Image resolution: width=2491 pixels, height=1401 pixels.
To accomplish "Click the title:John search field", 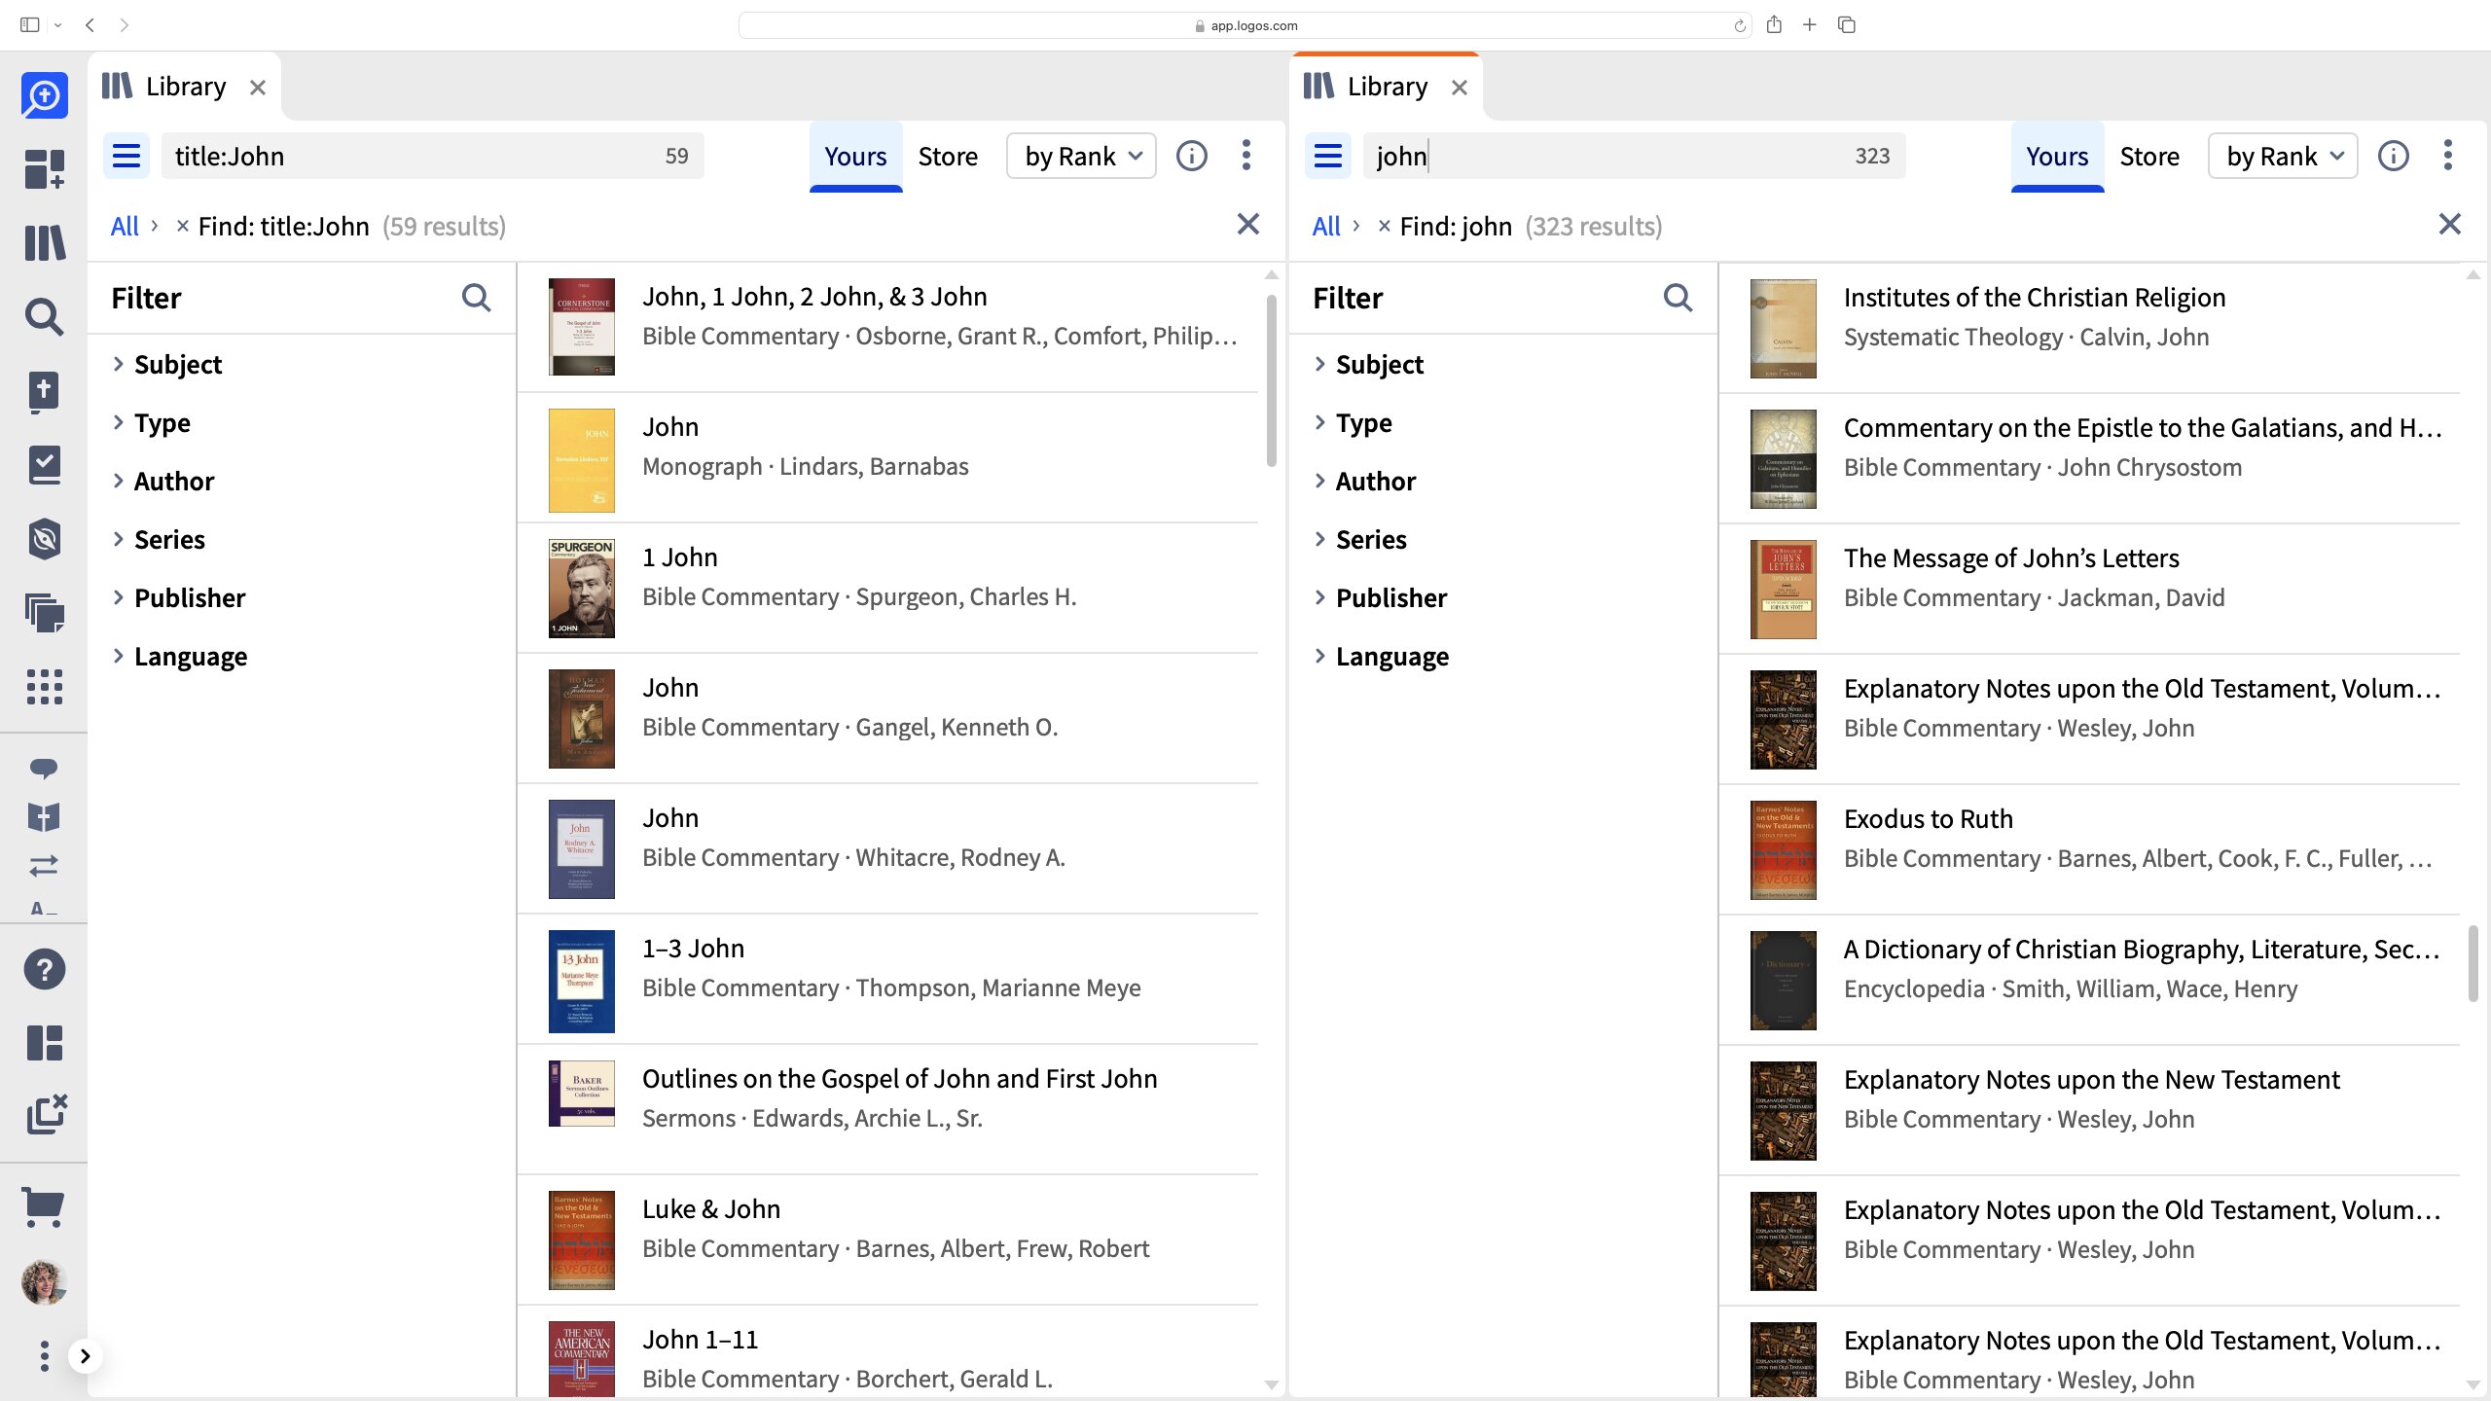I will pos(433,156).
